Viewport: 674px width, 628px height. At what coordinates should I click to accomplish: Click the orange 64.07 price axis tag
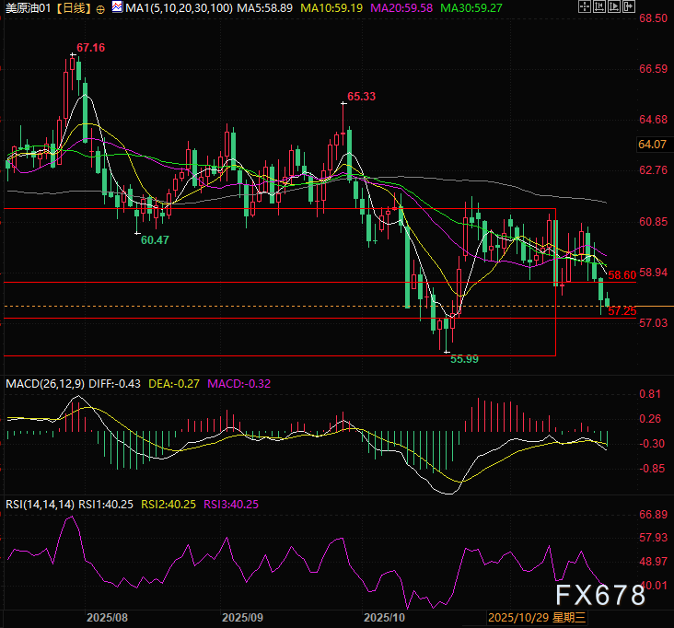(651, 145)
